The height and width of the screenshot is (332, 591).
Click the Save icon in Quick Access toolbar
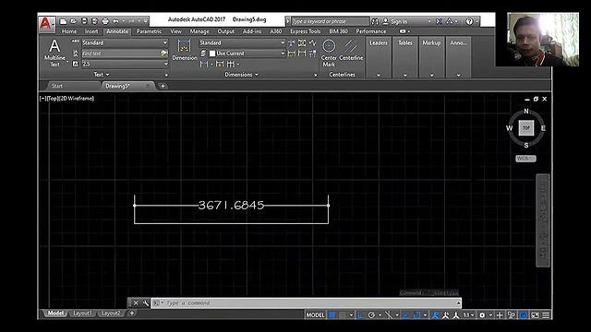[84, 21]
